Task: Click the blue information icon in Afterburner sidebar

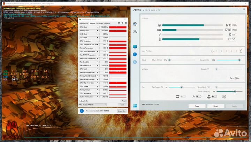Action: point(135,54)
